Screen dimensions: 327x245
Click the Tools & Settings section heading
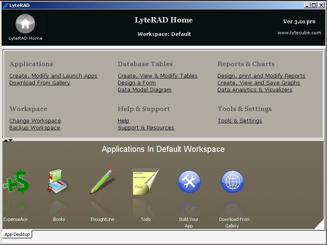tap(244, 109)
